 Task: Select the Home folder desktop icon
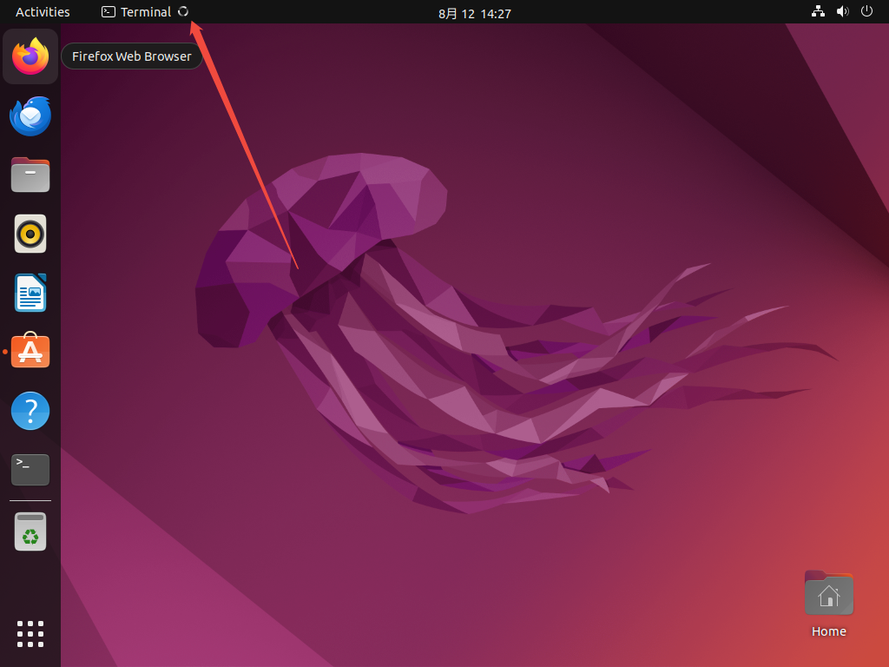(829, 594)
